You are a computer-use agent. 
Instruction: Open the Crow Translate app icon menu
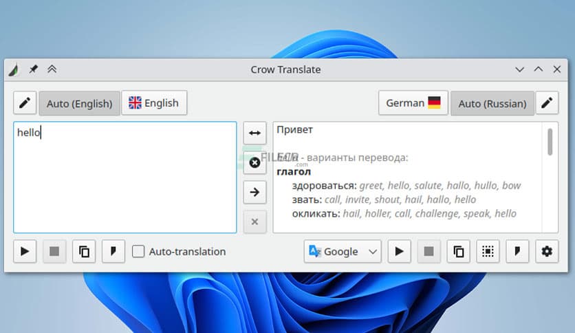(14, 69)
